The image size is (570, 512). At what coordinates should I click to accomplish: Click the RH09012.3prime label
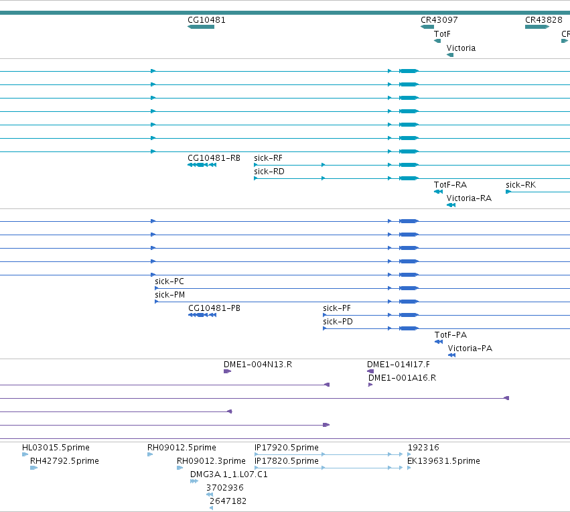[x=211, y=461]
